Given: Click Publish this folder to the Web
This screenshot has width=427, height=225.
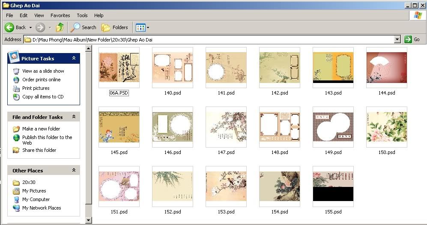Looking at the screenshot, I should click(47, 140).
